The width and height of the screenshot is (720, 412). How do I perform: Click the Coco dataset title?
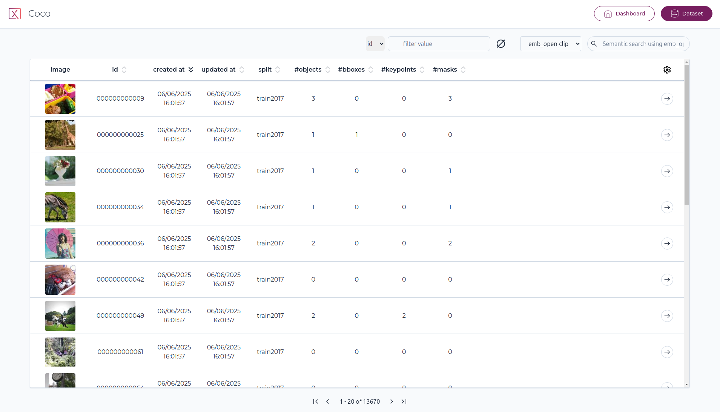39,14
